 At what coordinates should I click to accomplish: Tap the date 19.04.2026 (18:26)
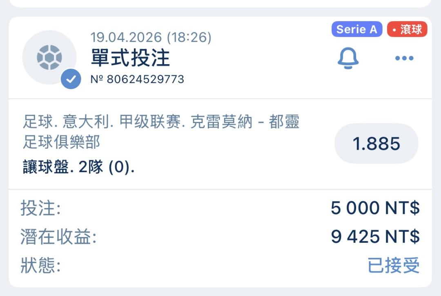point(151,38)
